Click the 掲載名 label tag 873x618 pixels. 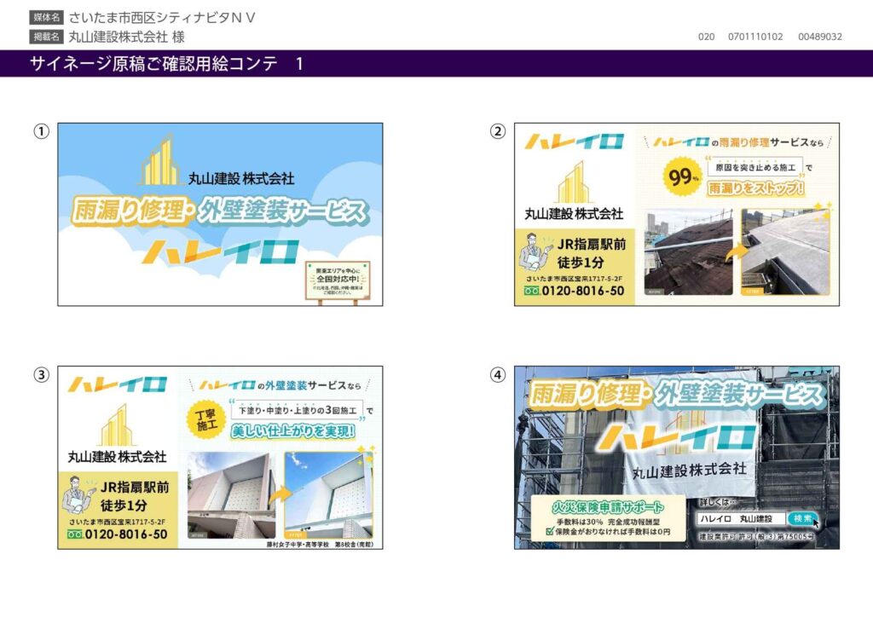click(46, 37)
